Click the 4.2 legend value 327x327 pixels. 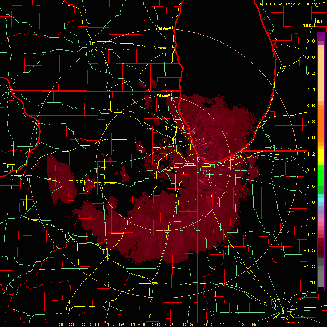click(311, 154)
